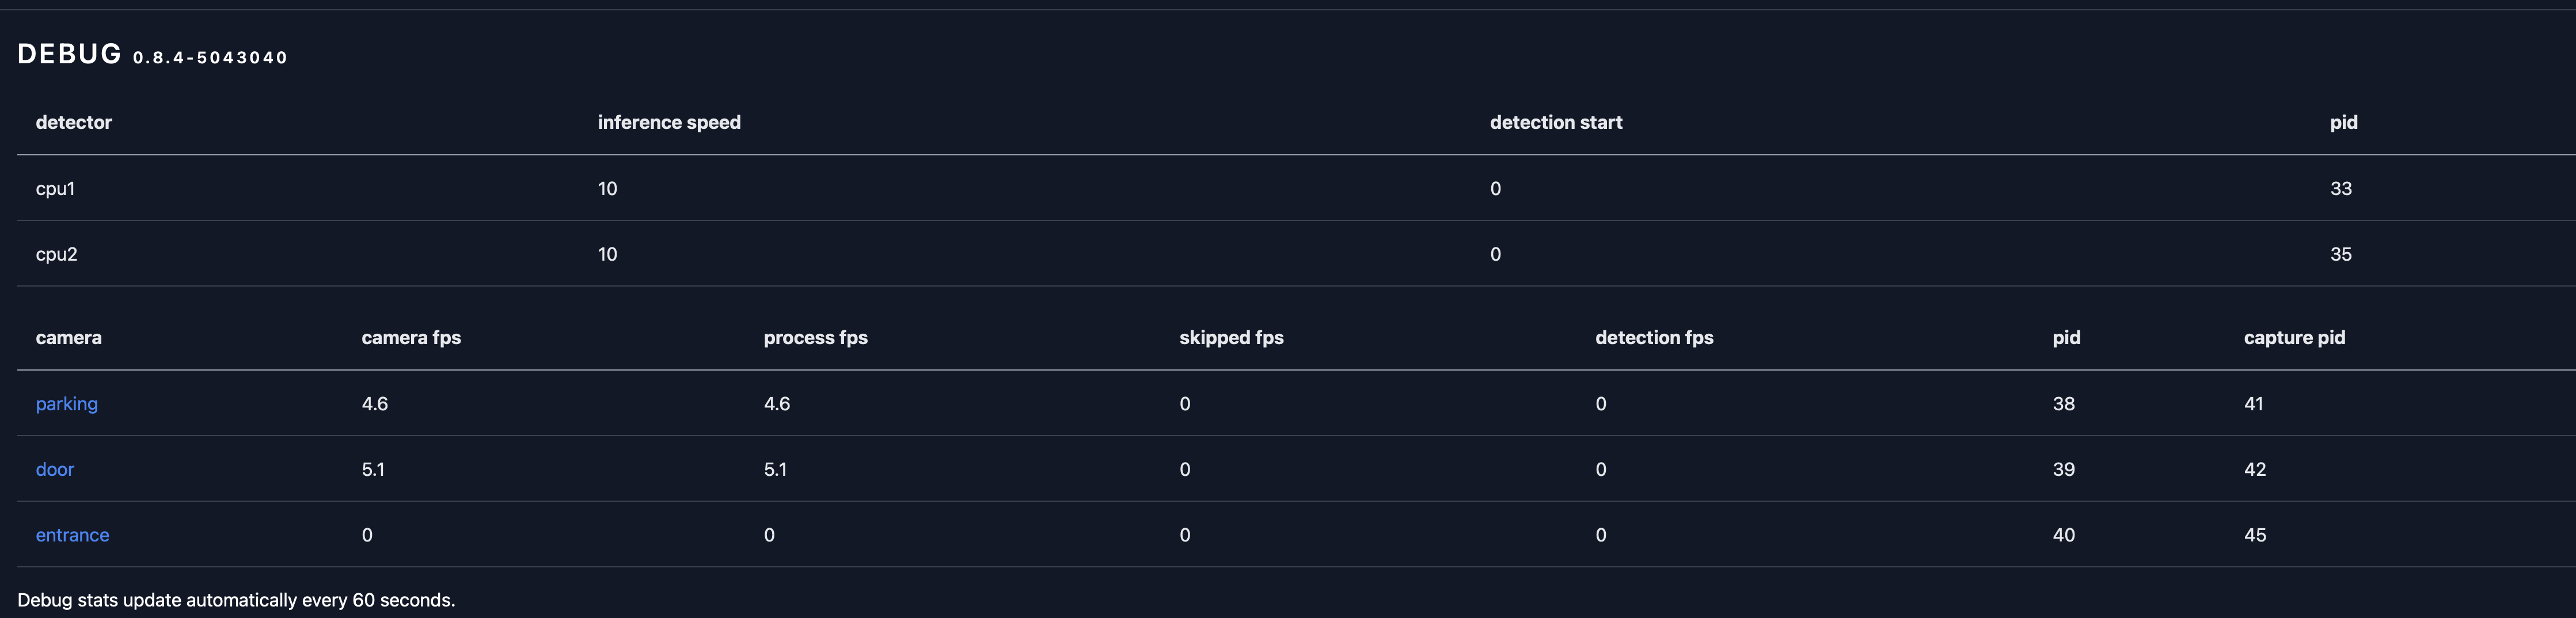This screenshot has width=2576, height=618.
Task: Click door process fps value 5.1
Action: tap(775, 469)
